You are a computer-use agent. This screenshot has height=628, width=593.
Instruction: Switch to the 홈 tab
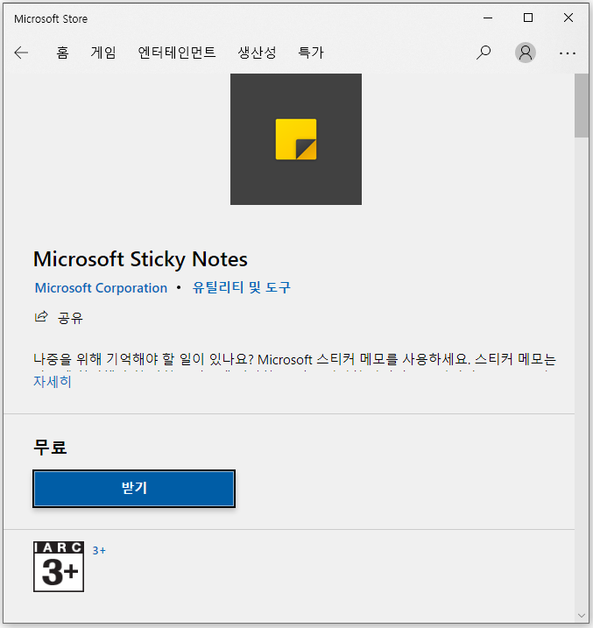point(62,53)
